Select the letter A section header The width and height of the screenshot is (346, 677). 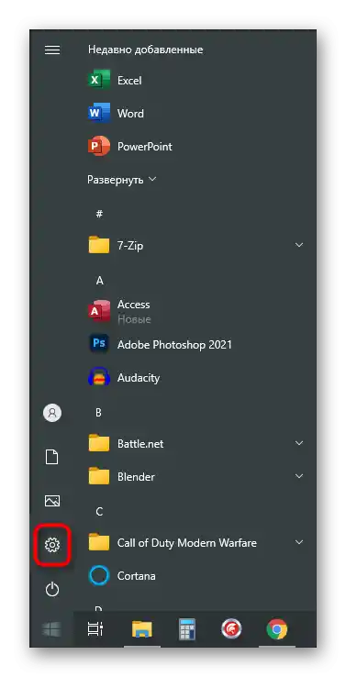100,281
